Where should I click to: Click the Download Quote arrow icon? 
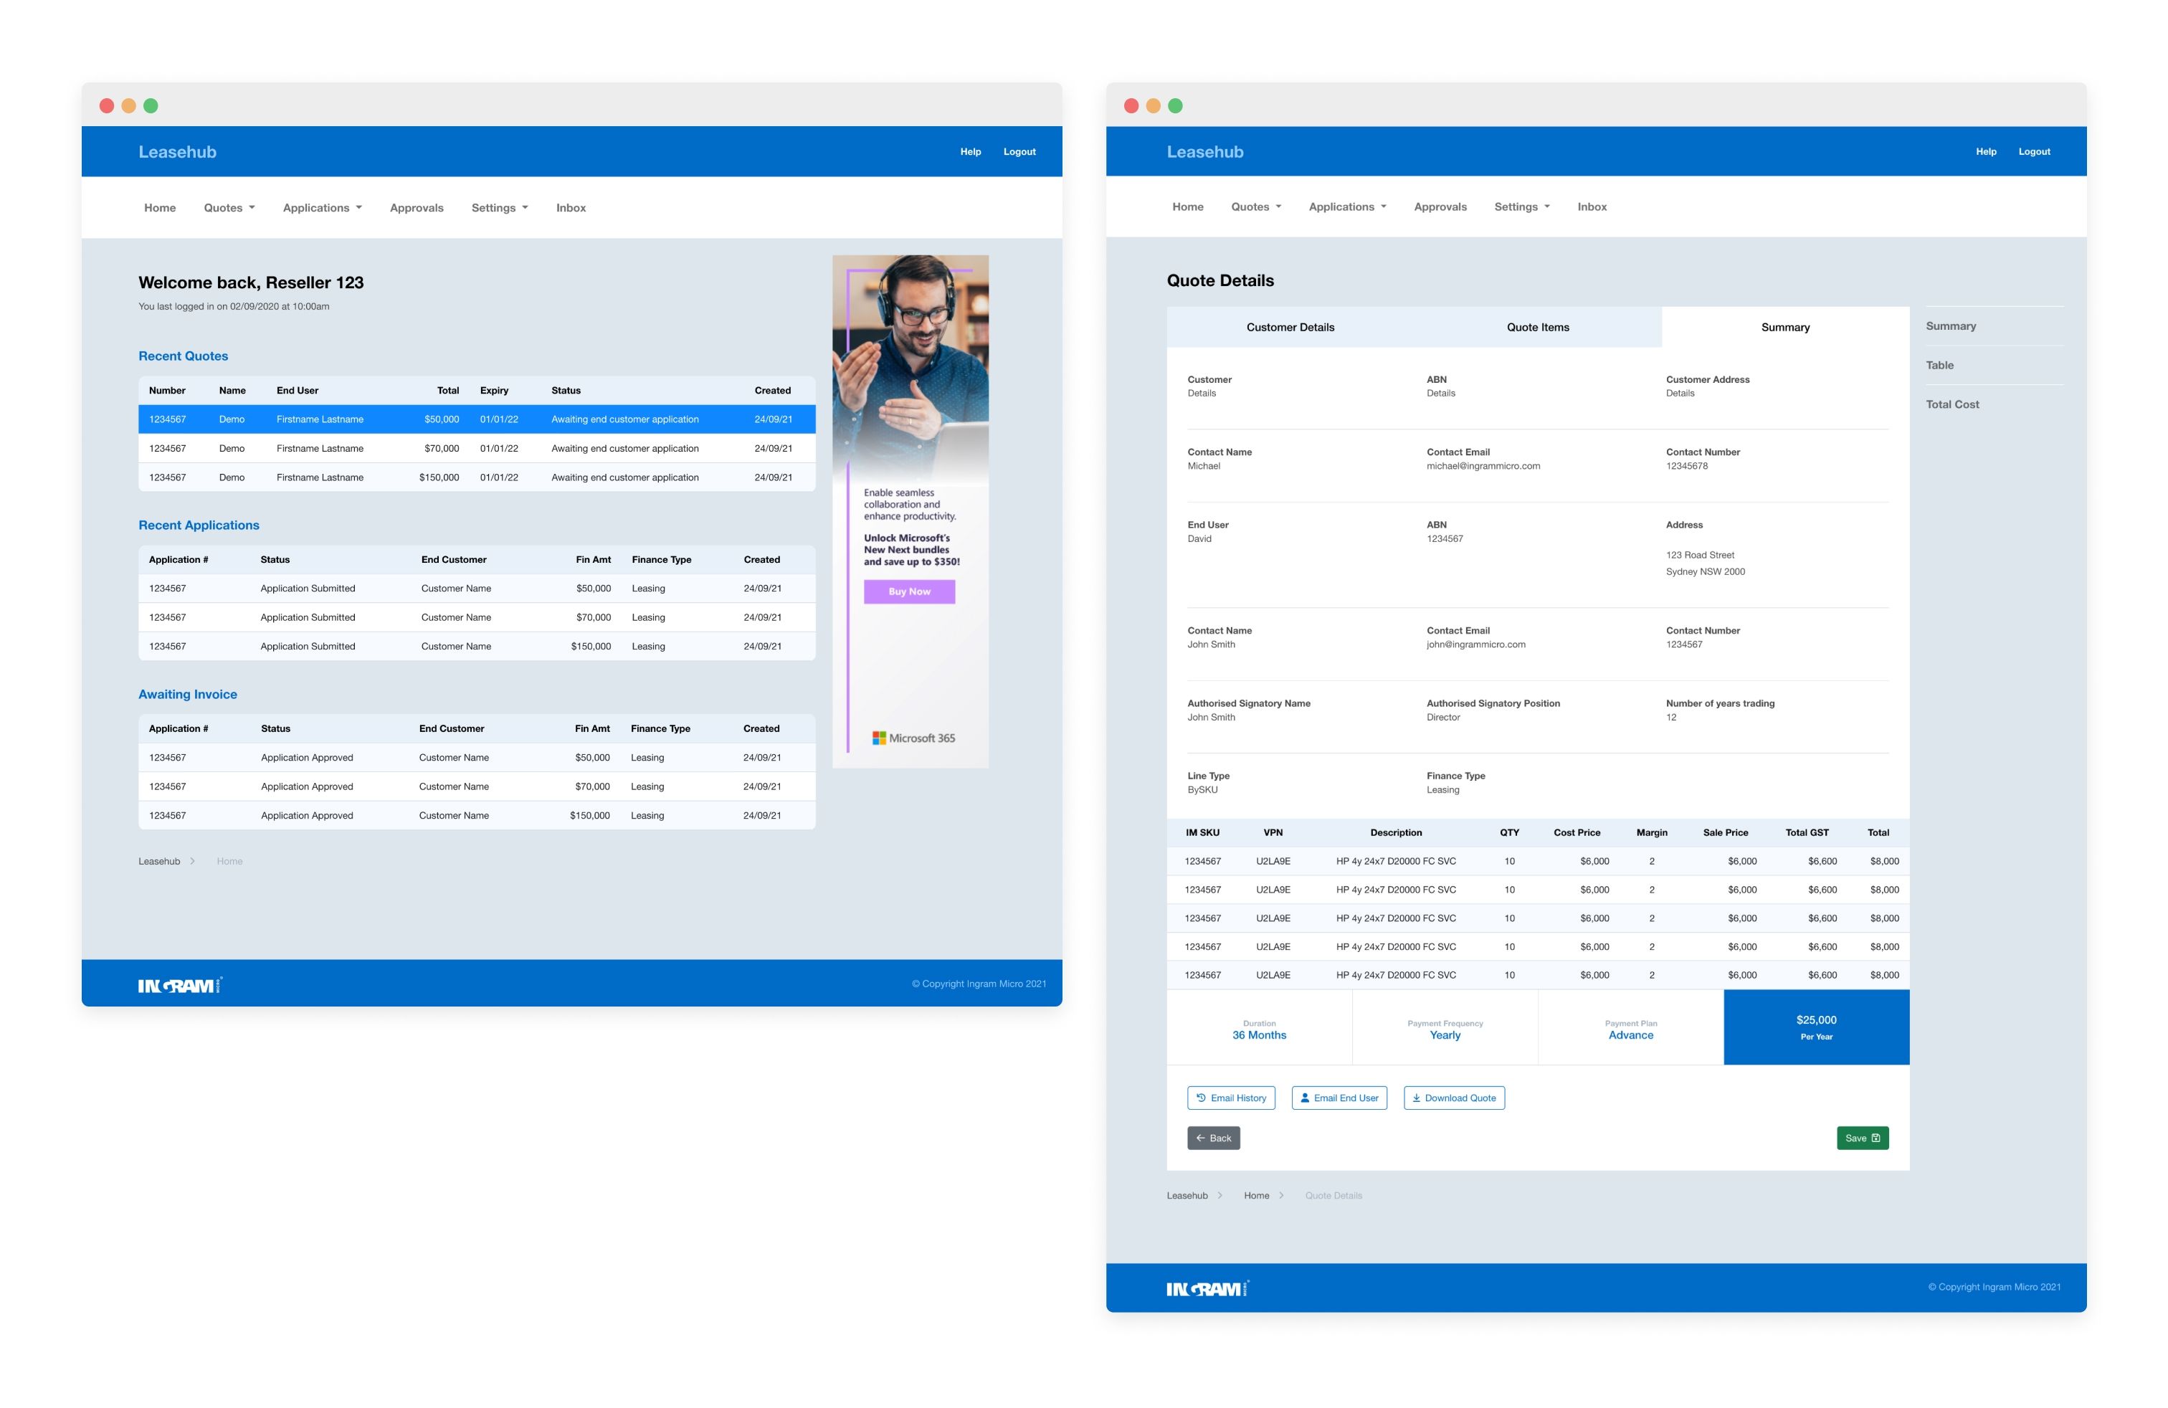point(1417,1098)
